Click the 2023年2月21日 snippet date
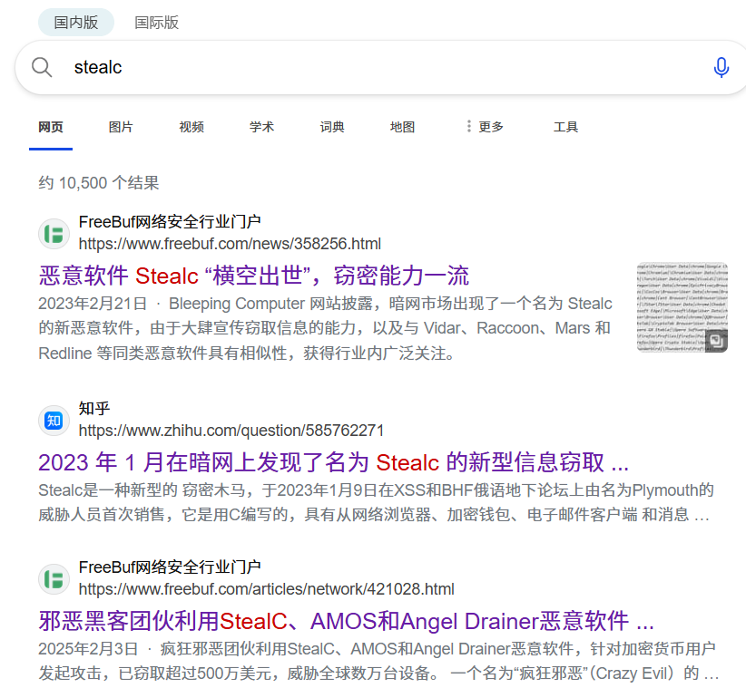 tap(93, 304)
